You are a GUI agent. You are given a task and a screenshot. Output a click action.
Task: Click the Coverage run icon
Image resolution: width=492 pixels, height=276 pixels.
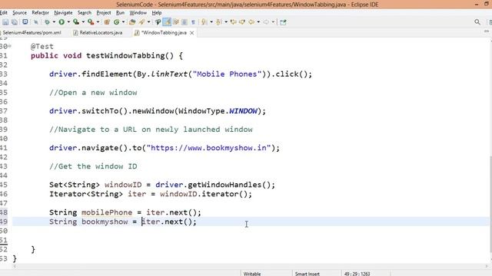tap(75, 22)
